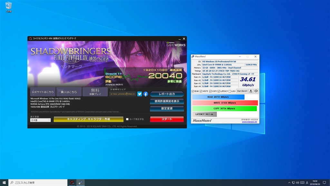Enable LOG checkbox in MaxxMem
This screenshot has width=330, height=186.
(x=230, y=91)
